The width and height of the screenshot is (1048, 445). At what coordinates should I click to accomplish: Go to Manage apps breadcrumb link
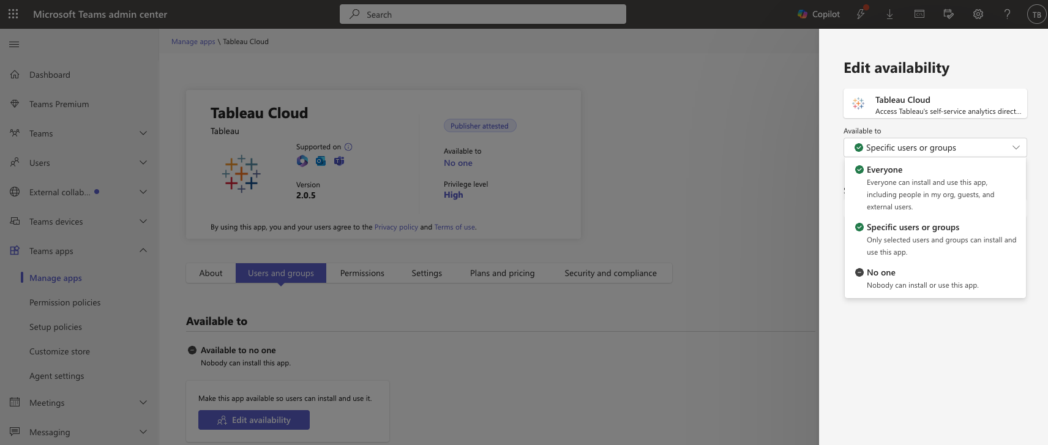point(193,42)
